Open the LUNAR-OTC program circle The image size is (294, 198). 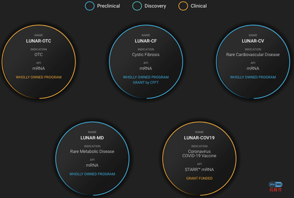click(39, 62)
